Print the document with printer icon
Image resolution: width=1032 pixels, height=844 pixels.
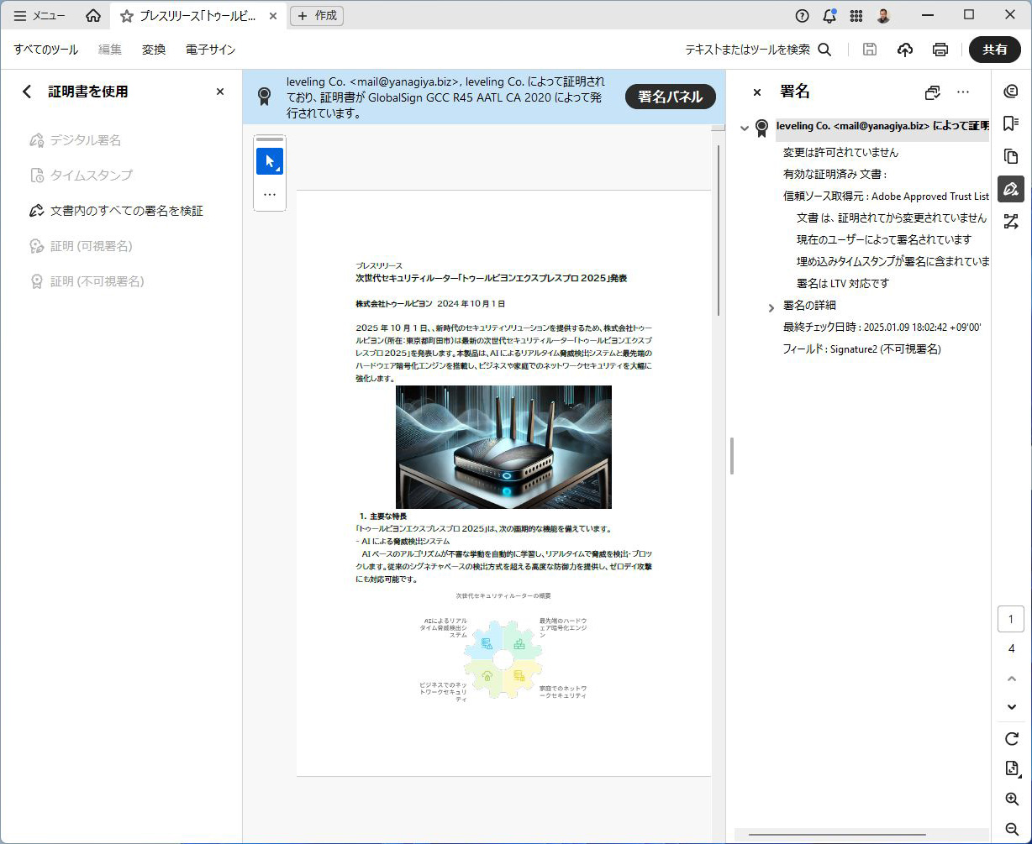tap(940, 50)
